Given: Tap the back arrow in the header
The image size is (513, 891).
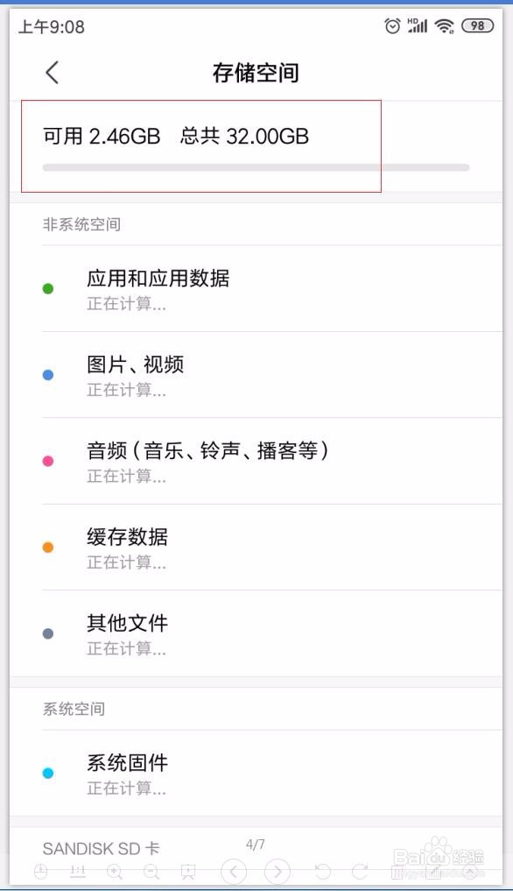Looking at the screenshot, I should point(53,73).
